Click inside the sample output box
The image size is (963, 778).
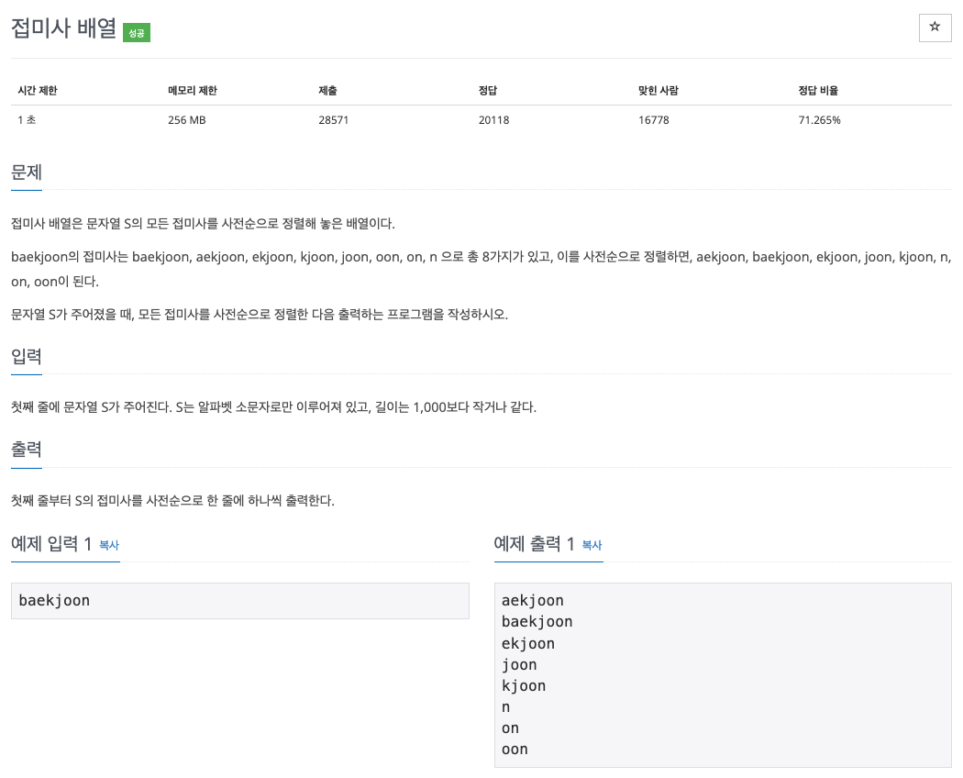723,674
